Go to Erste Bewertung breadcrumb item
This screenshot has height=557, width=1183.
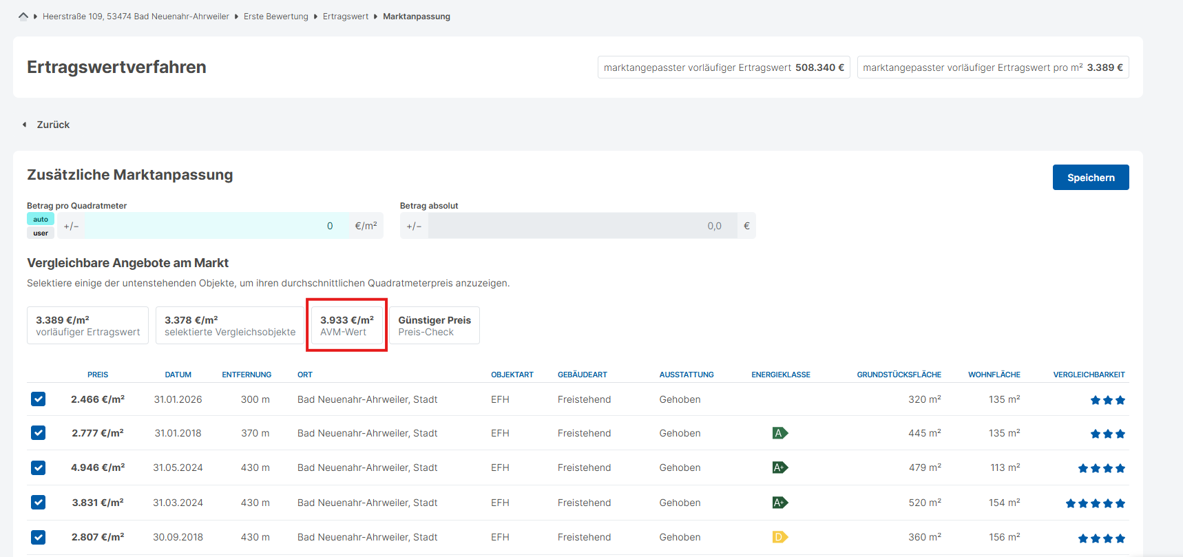pos(276,17)
